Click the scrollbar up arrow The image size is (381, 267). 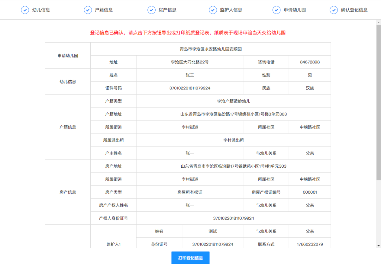click(379, 22)
